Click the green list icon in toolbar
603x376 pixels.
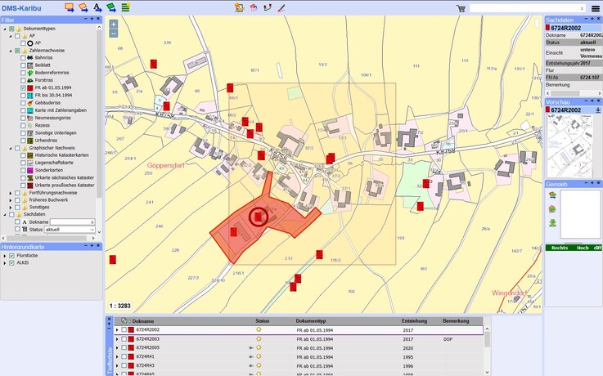click(x=125, y=8)
